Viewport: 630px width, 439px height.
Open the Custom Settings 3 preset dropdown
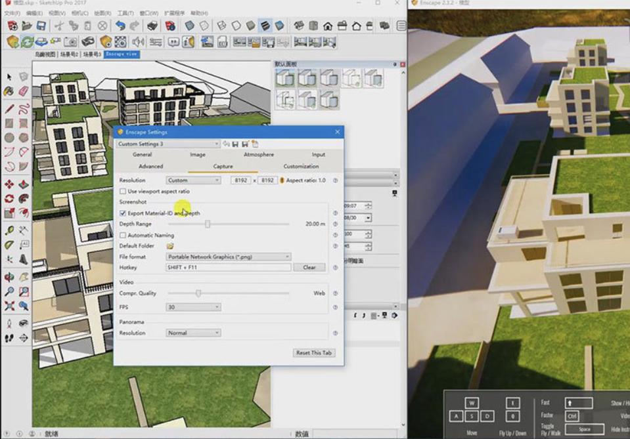click(x=168, y=144)
